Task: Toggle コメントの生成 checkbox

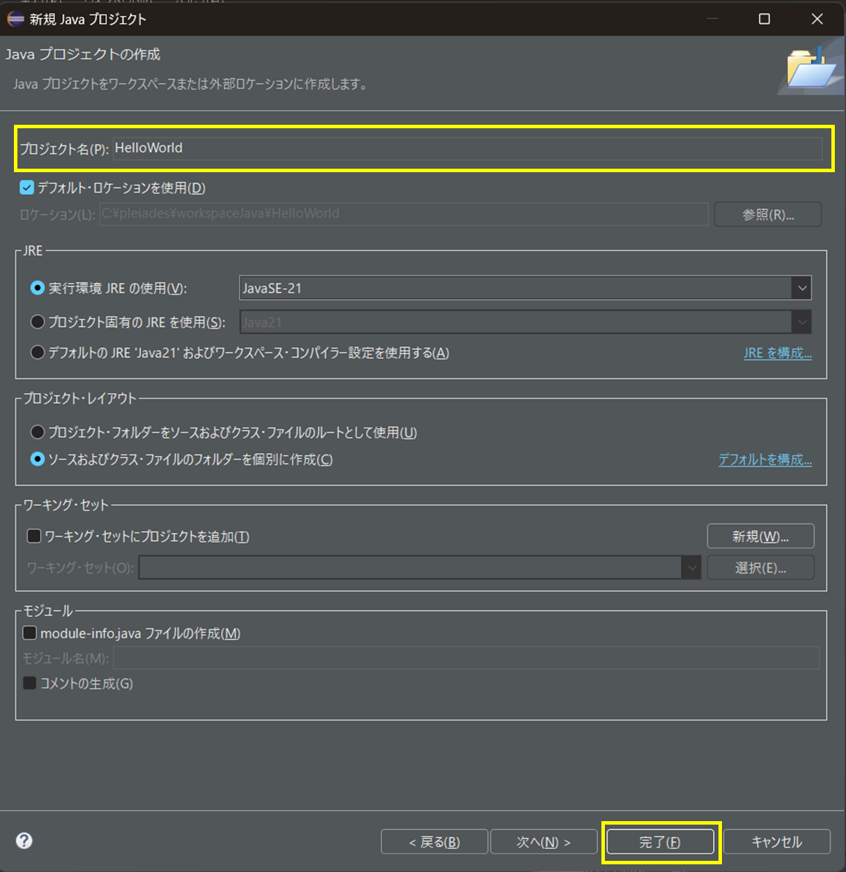Action: [x=29, y=683]
